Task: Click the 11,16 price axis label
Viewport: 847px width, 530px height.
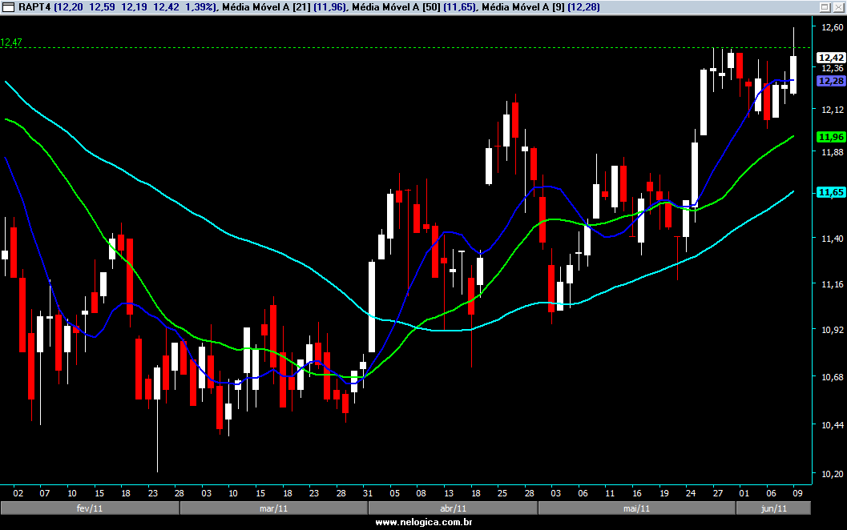Action: click(x=832, y=284)
